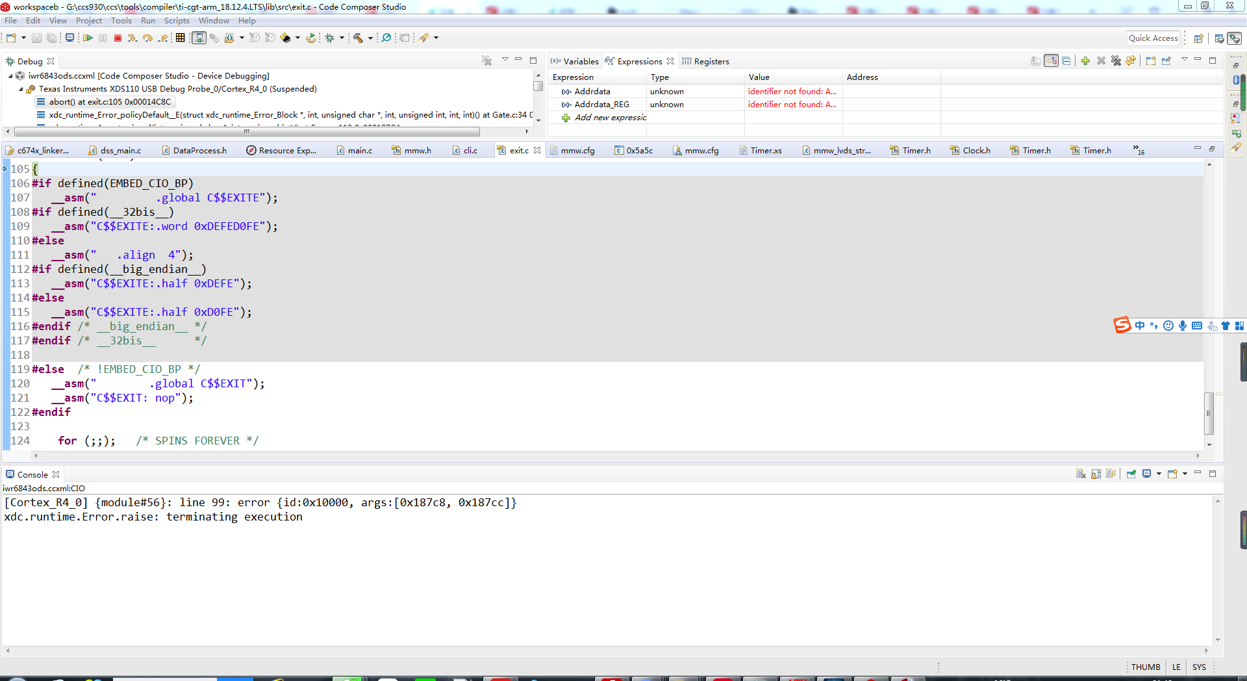The width and height of the screenshot is (1247, 681).
Task: Close the exit.c editor tab
Action: pos(537,150)
